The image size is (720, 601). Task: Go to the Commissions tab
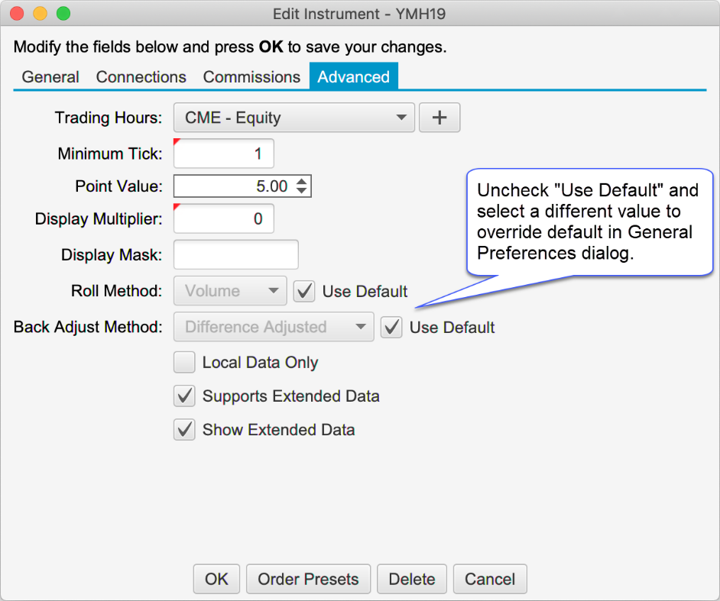251,77
